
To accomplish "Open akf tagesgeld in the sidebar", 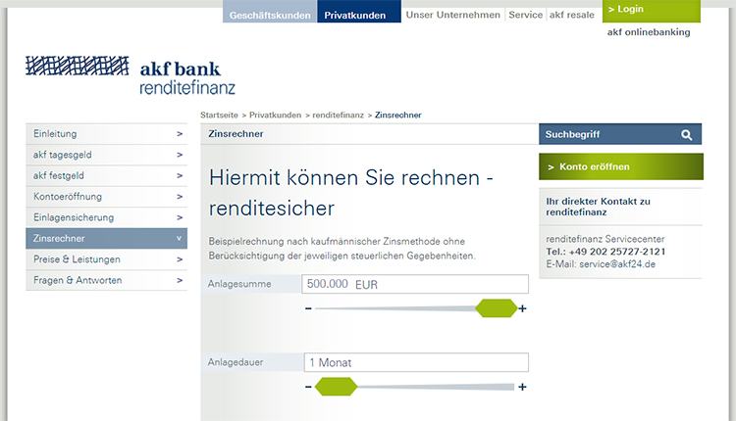I will pyautogui.click(x=107, y=155).
